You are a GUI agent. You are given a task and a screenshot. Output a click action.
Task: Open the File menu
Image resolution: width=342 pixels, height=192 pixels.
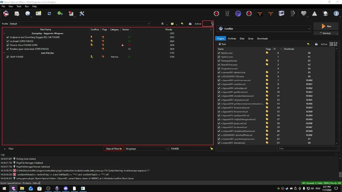pos(3,6)
